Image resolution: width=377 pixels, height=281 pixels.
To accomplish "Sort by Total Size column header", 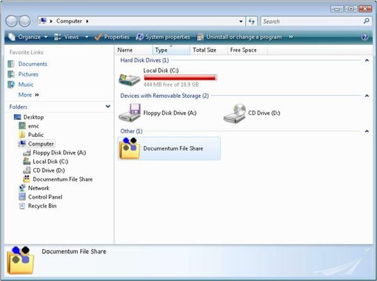I will (x=209, y=50).
